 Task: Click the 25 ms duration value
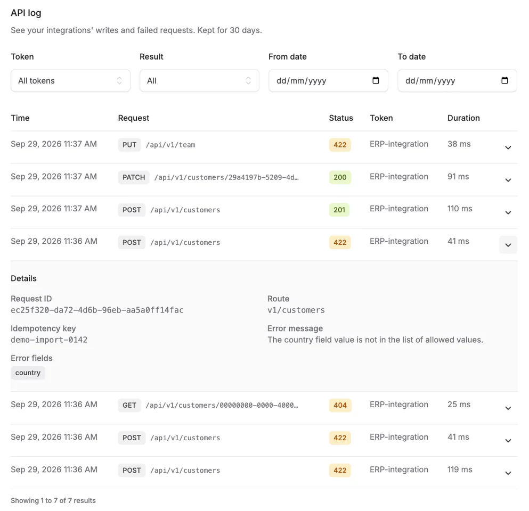[x=459, y=405]
